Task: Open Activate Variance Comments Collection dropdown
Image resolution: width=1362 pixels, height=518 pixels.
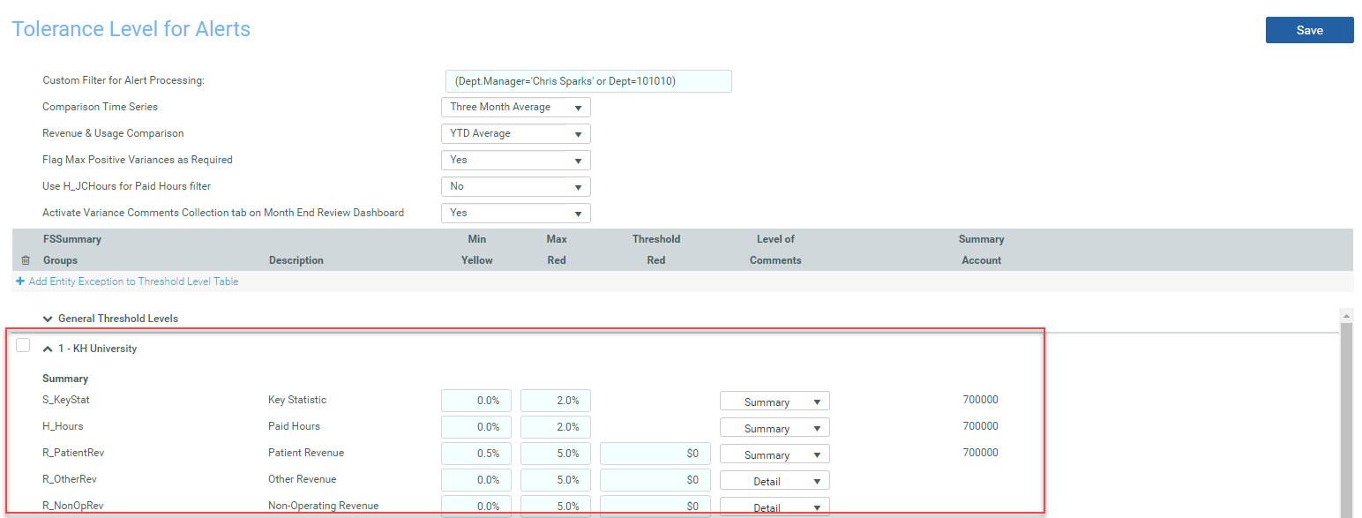Action: click(x=515, y=214)
